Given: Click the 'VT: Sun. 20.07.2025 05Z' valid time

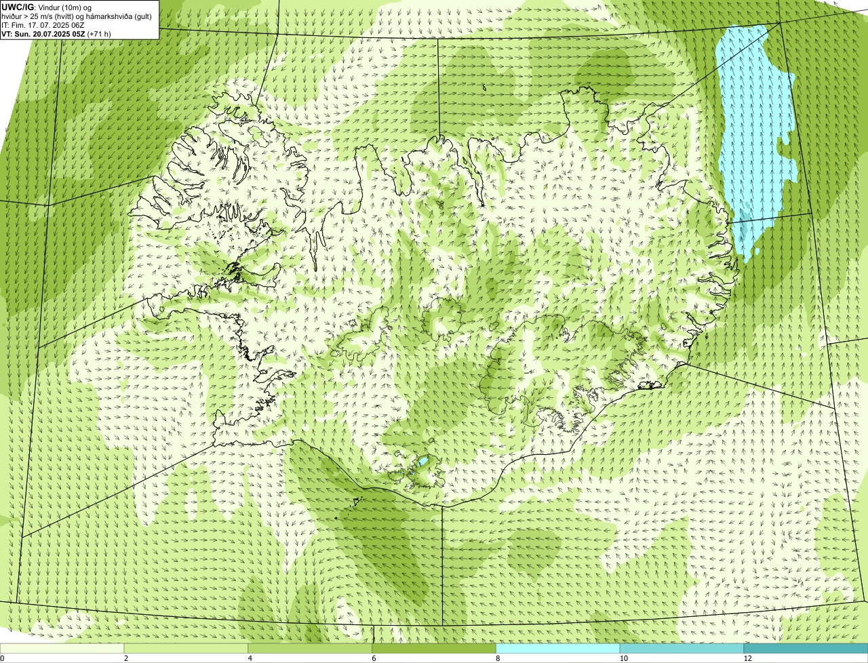Looking at the screenshot, I should pos(43,34).
